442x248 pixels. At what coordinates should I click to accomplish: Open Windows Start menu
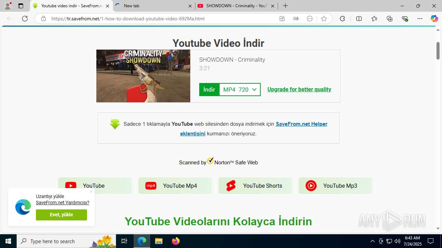point(8,241)
